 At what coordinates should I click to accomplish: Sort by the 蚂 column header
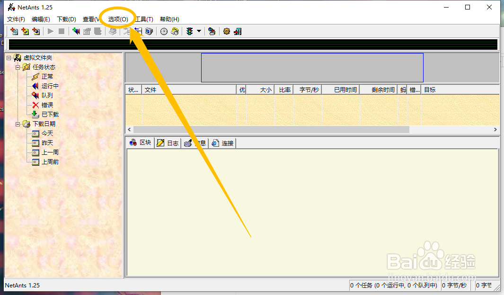[x=402, y=90]
